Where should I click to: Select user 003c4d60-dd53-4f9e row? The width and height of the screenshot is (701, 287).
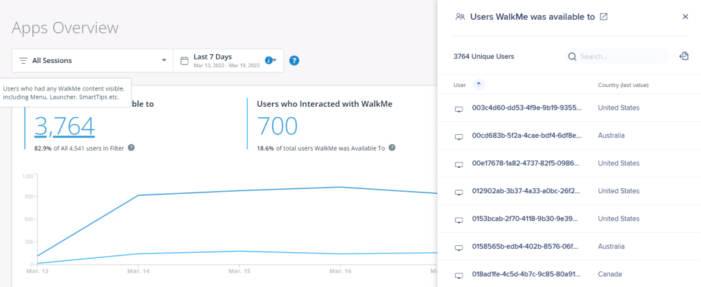(x=527, y=108)
